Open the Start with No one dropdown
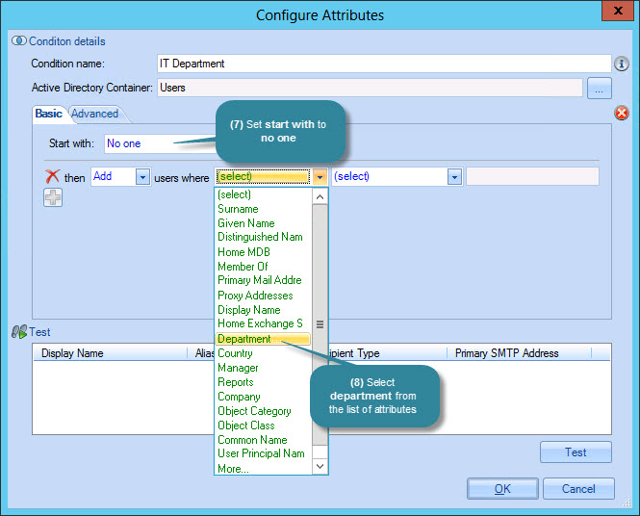640x516 pixels. point(160,143)
